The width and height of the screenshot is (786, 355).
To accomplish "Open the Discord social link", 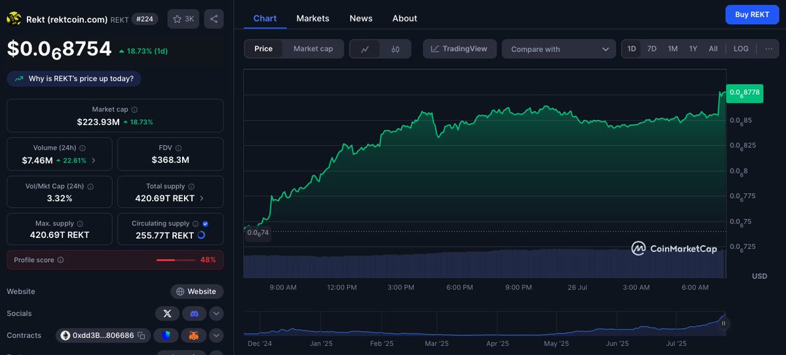I will tap(194, 314).
